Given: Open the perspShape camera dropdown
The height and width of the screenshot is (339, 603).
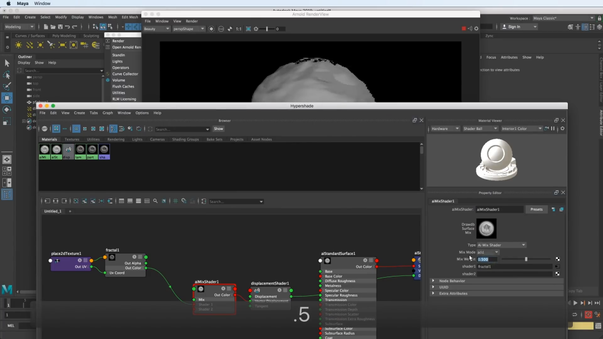Looking at the screenshot, I should (x=189, y=29).
